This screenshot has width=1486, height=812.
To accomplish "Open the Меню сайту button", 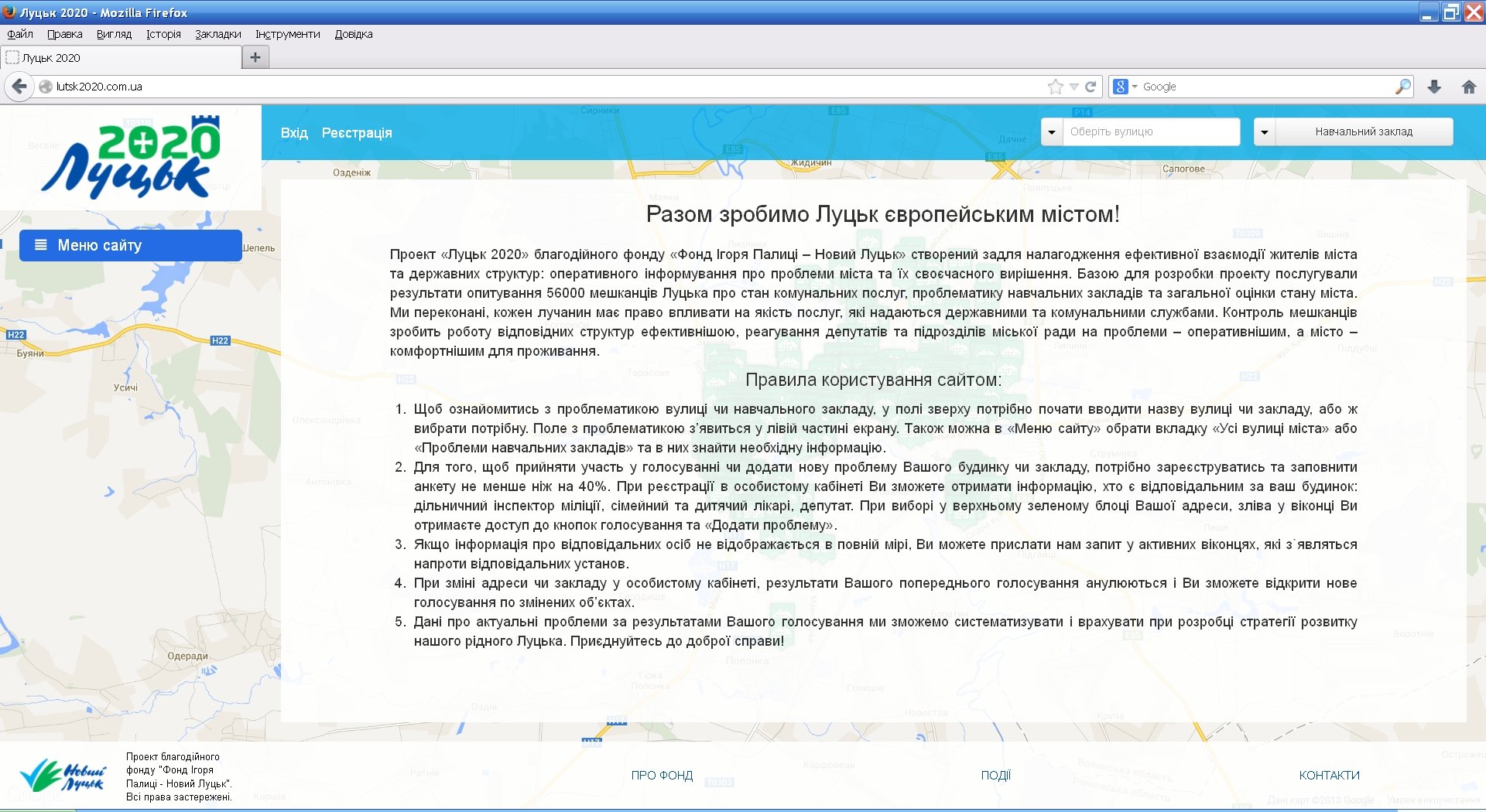I will pyautogui.click(x=130, y=245).
